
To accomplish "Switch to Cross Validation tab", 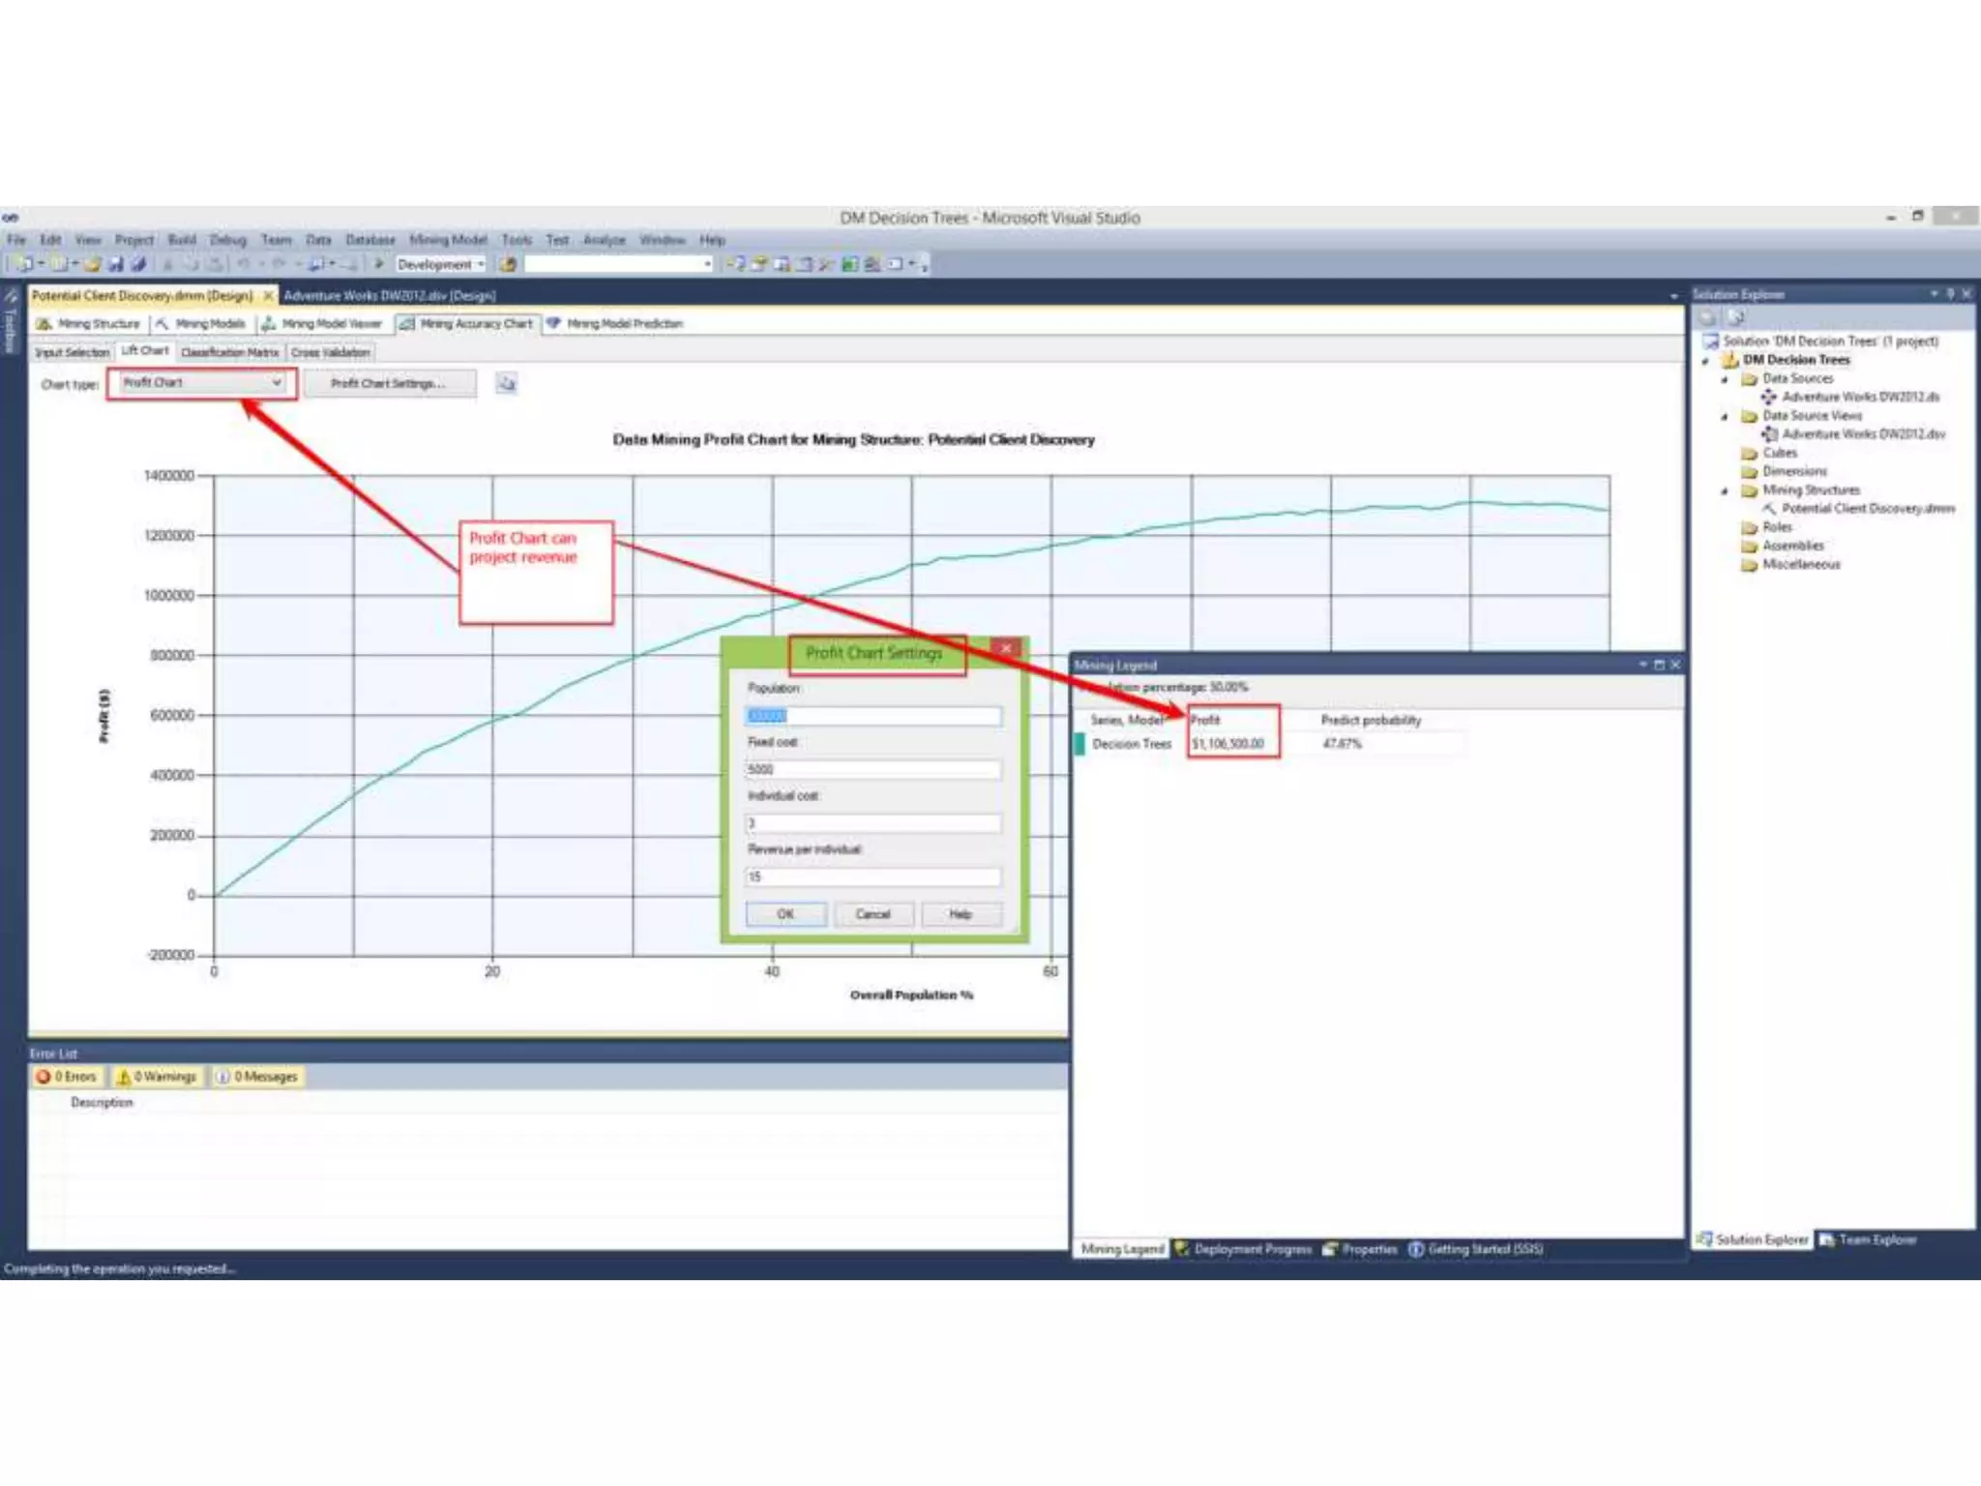I will (x=330, y=352).
